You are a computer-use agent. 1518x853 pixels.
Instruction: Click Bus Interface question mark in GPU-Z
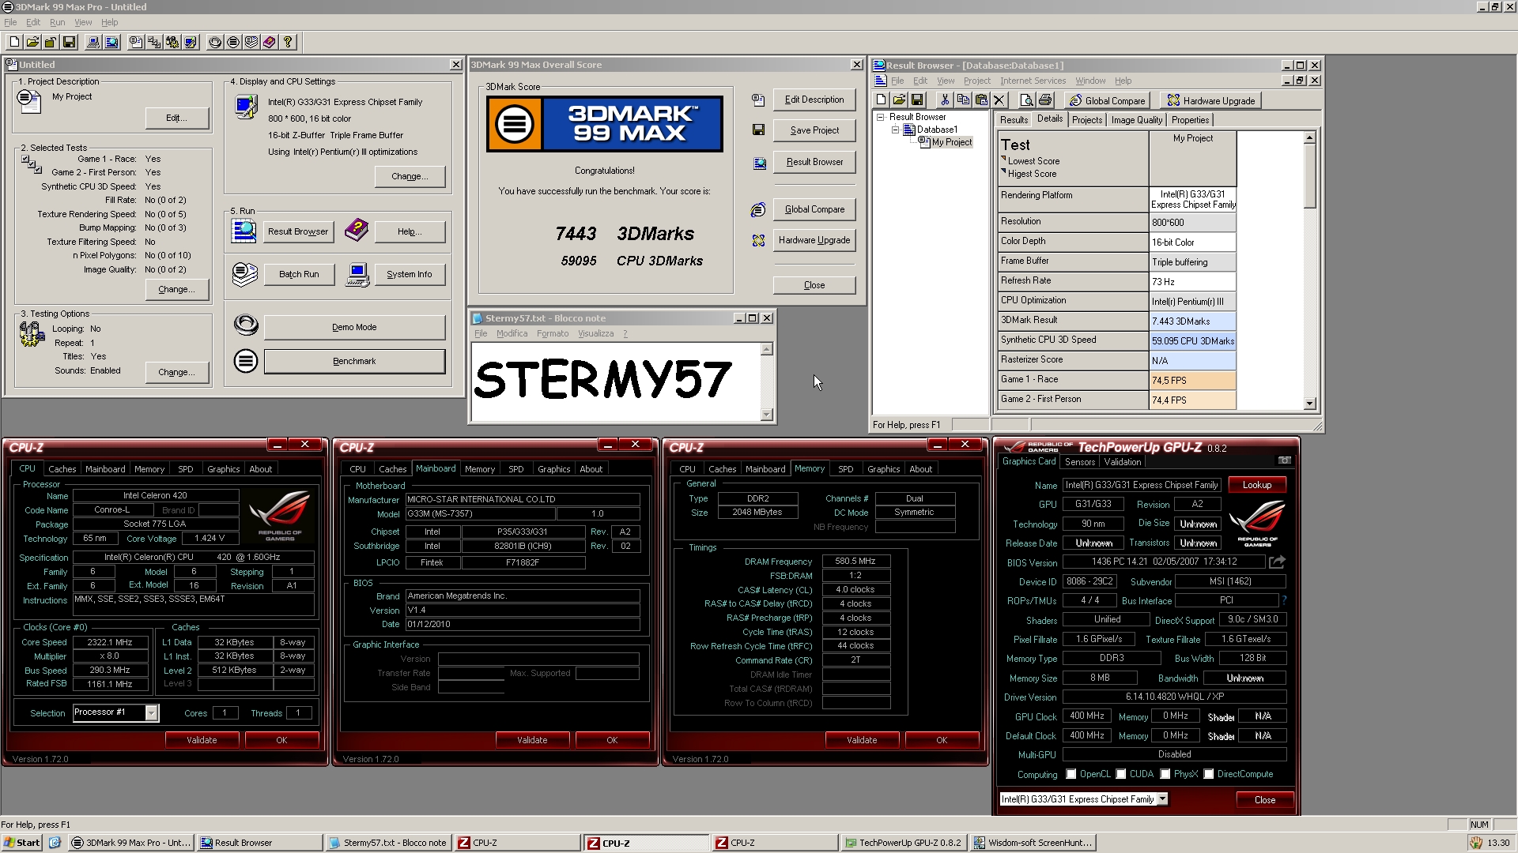pyautogui.click(x=1283, y=600)
